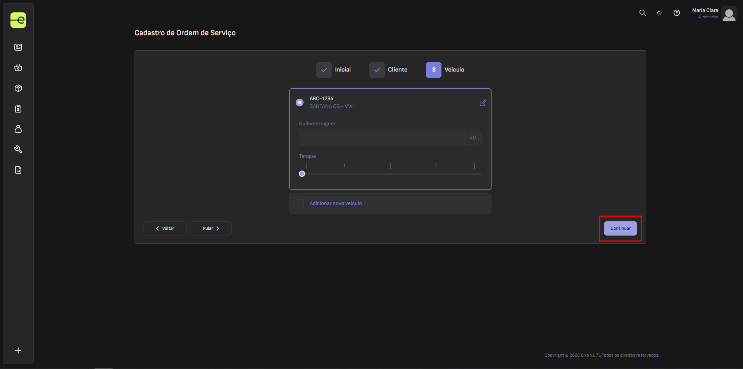Check the Adicionar novo veículo checkbox

click(300, 203)
